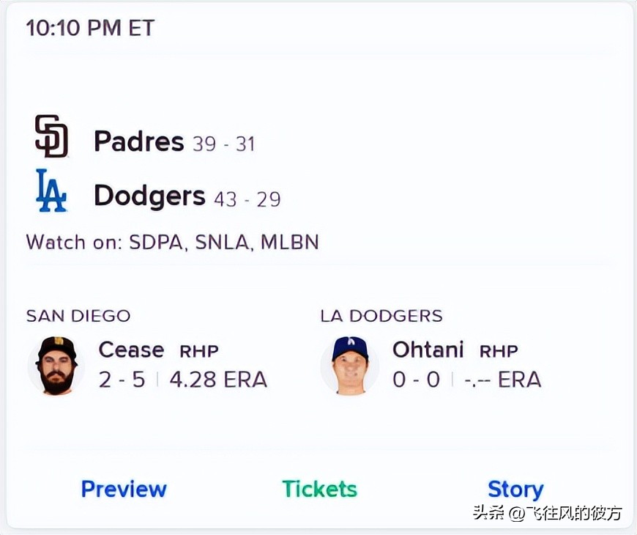
Task: Click the Dodgers 43 - 29 record
Action: pos(247,199)
